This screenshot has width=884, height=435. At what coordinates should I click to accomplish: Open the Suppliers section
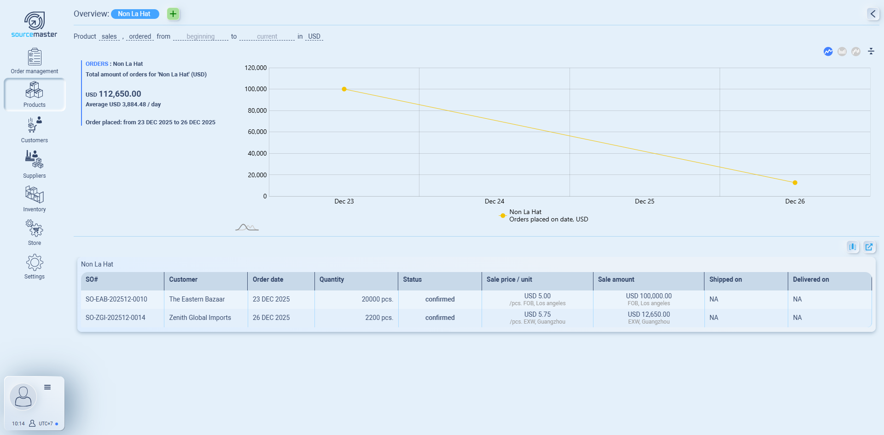pos(35,164)
